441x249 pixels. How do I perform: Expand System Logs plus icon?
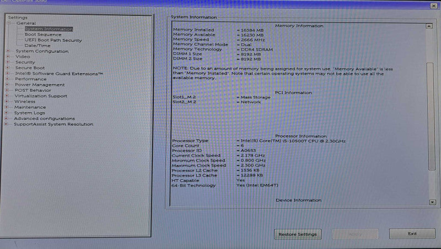click(x=7, y=113)
